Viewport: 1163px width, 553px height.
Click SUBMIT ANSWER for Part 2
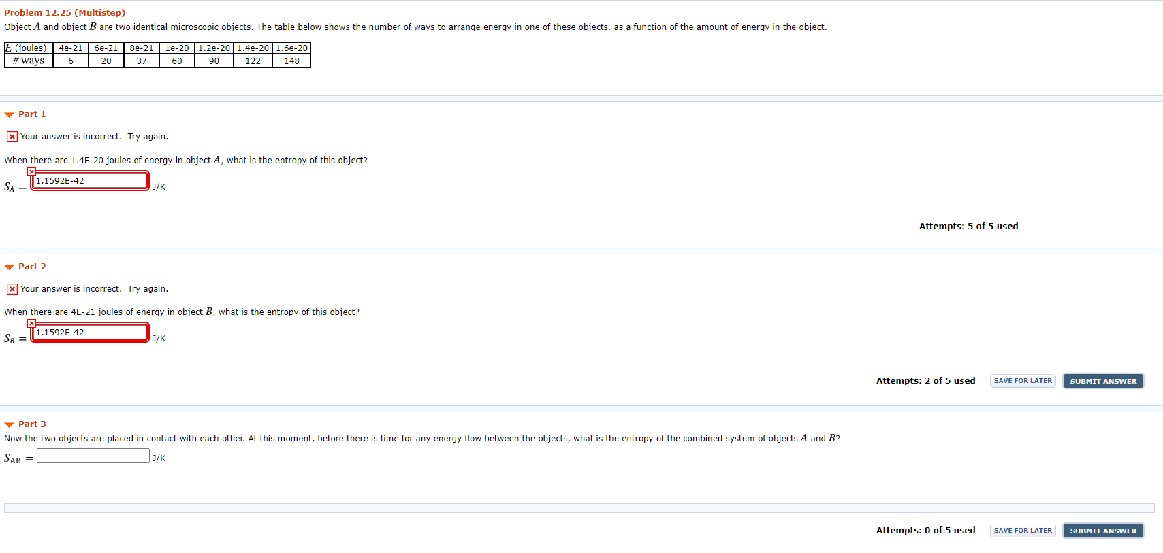[1103, 381]
